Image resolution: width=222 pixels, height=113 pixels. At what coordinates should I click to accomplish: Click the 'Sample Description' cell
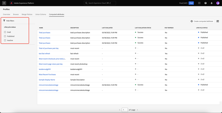tap(78, 80)
